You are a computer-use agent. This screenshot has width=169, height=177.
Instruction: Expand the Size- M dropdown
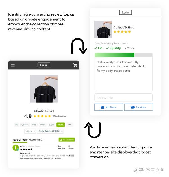pos(30,131)
